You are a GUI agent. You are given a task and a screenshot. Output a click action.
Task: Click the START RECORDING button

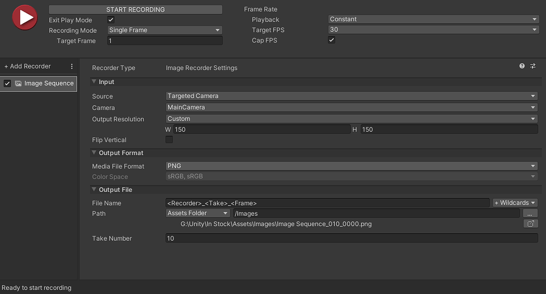pos(135,10)
